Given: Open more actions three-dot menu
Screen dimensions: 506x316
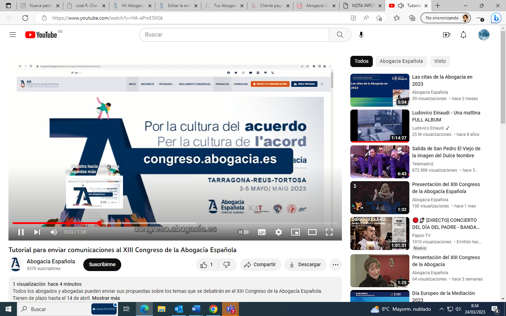Looking at the screenshot, I should click(x=336, y=265).
